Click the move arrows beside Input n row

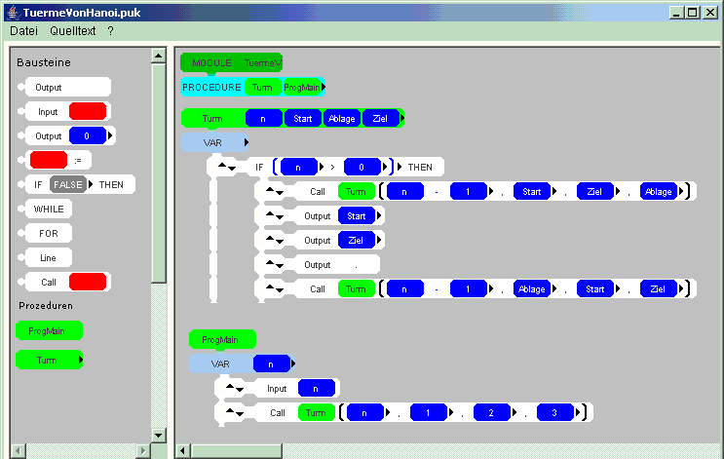[x=234, y=388]
